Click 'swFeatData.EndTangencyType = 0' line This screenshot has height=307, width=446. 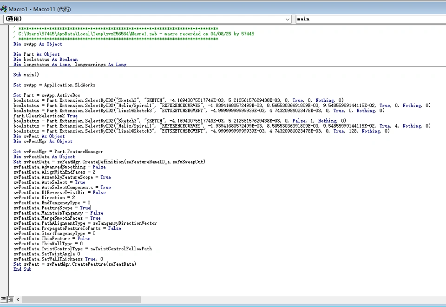click(52, 202)
